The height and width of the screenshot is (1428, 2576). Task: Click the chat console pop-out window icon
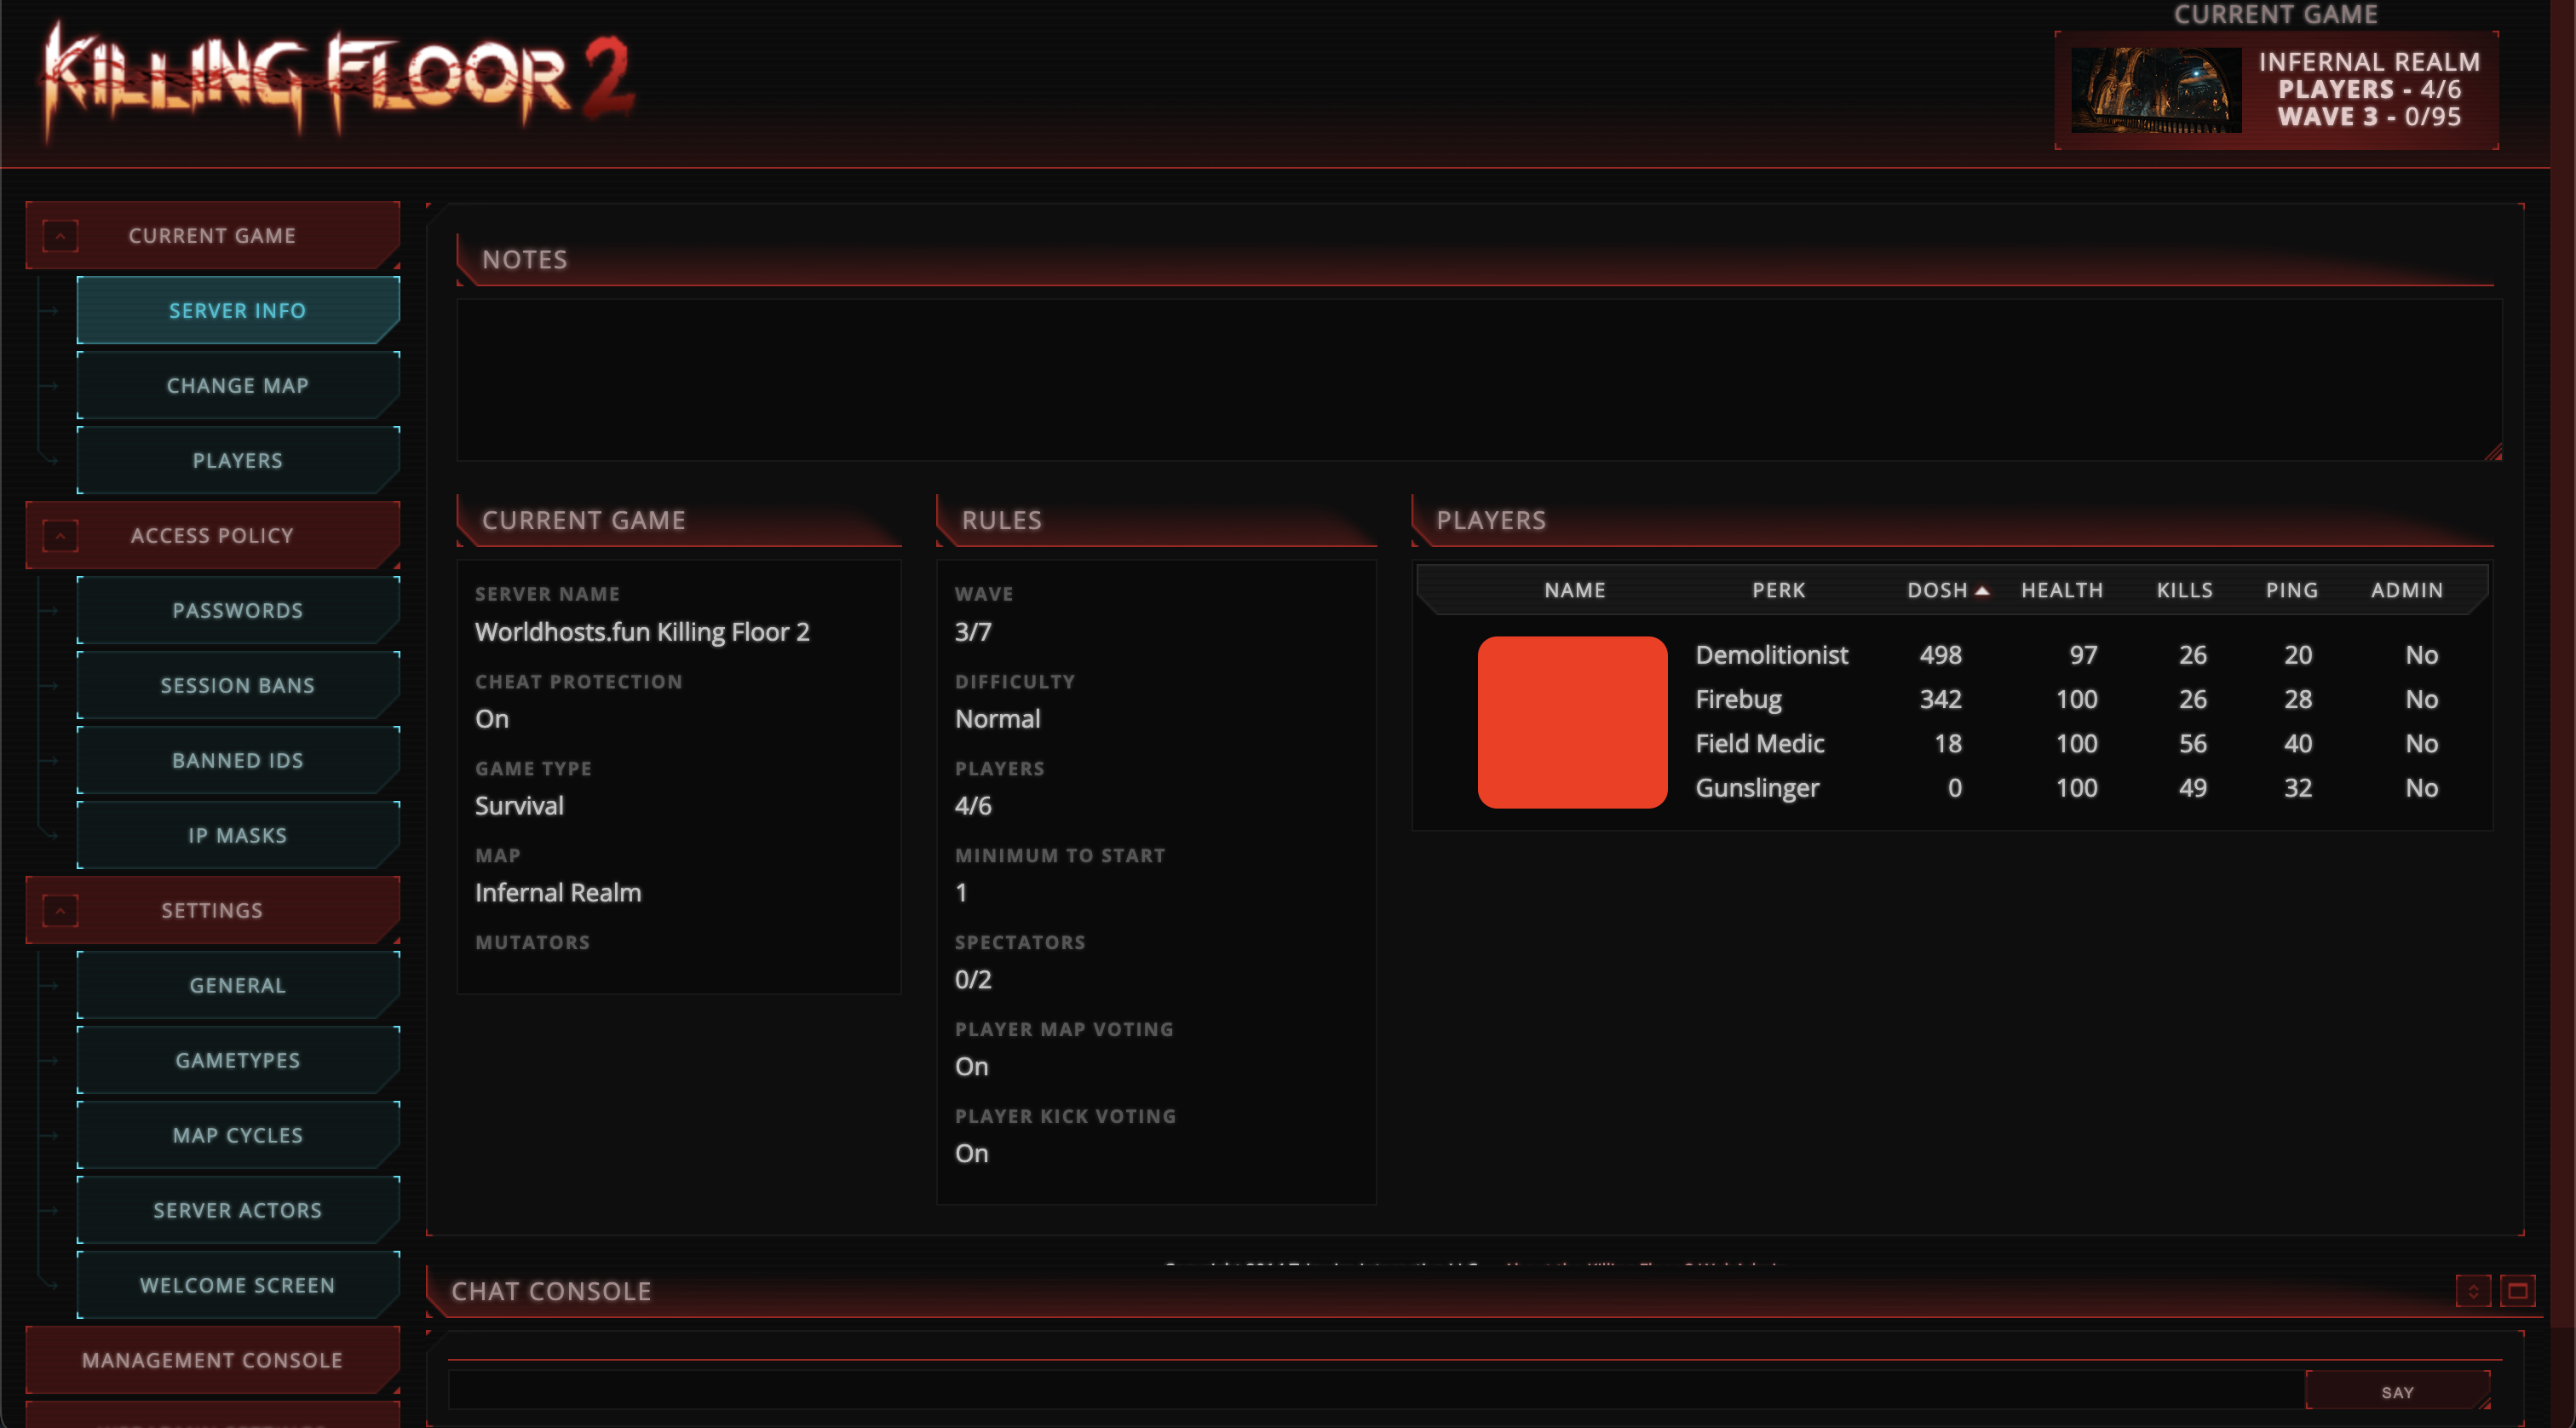2517,1291
